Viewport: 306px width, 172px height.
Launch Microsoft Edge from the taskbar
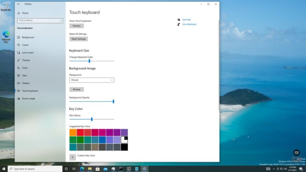point(82,169)
